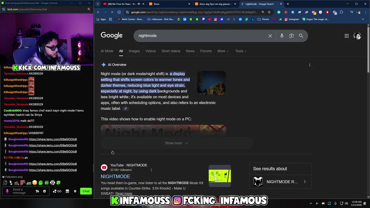Expand the More search filters dropdown
Image resolution: width=370 pixels, height=208 pixels.
click(x=223, y=51)
